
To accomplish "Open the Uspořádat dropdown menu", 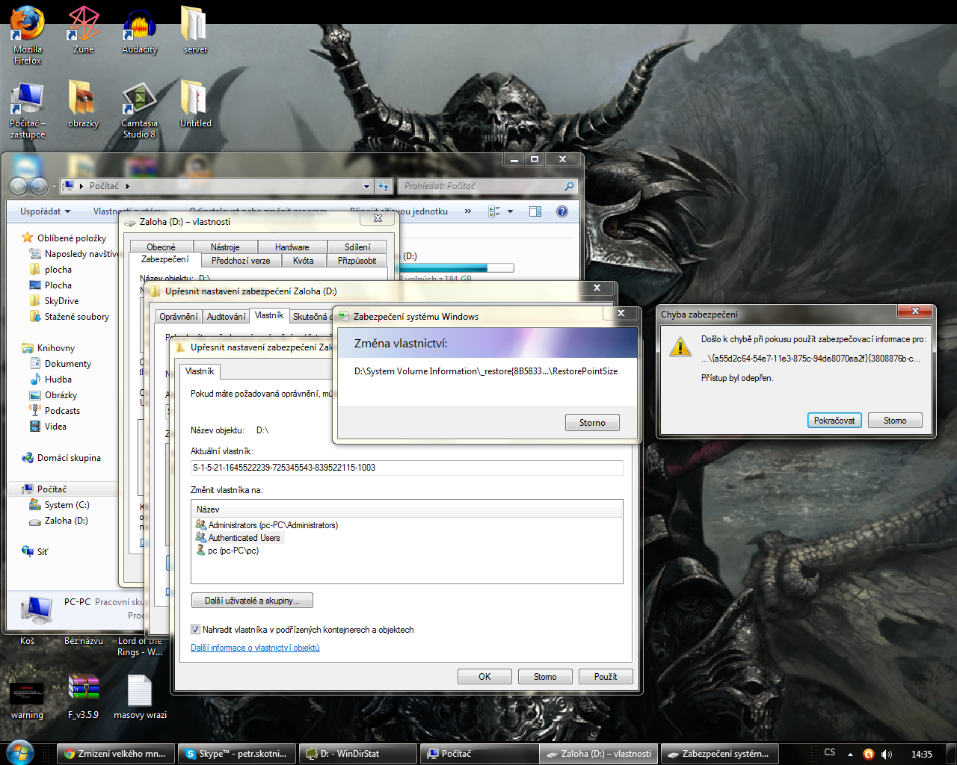I will point(45,211).
